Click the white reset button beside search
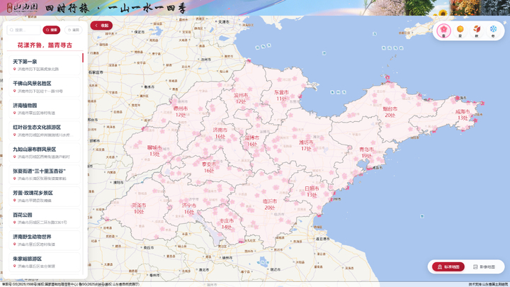Viewport: 510px width, 287px height. [x=74, y=30]
